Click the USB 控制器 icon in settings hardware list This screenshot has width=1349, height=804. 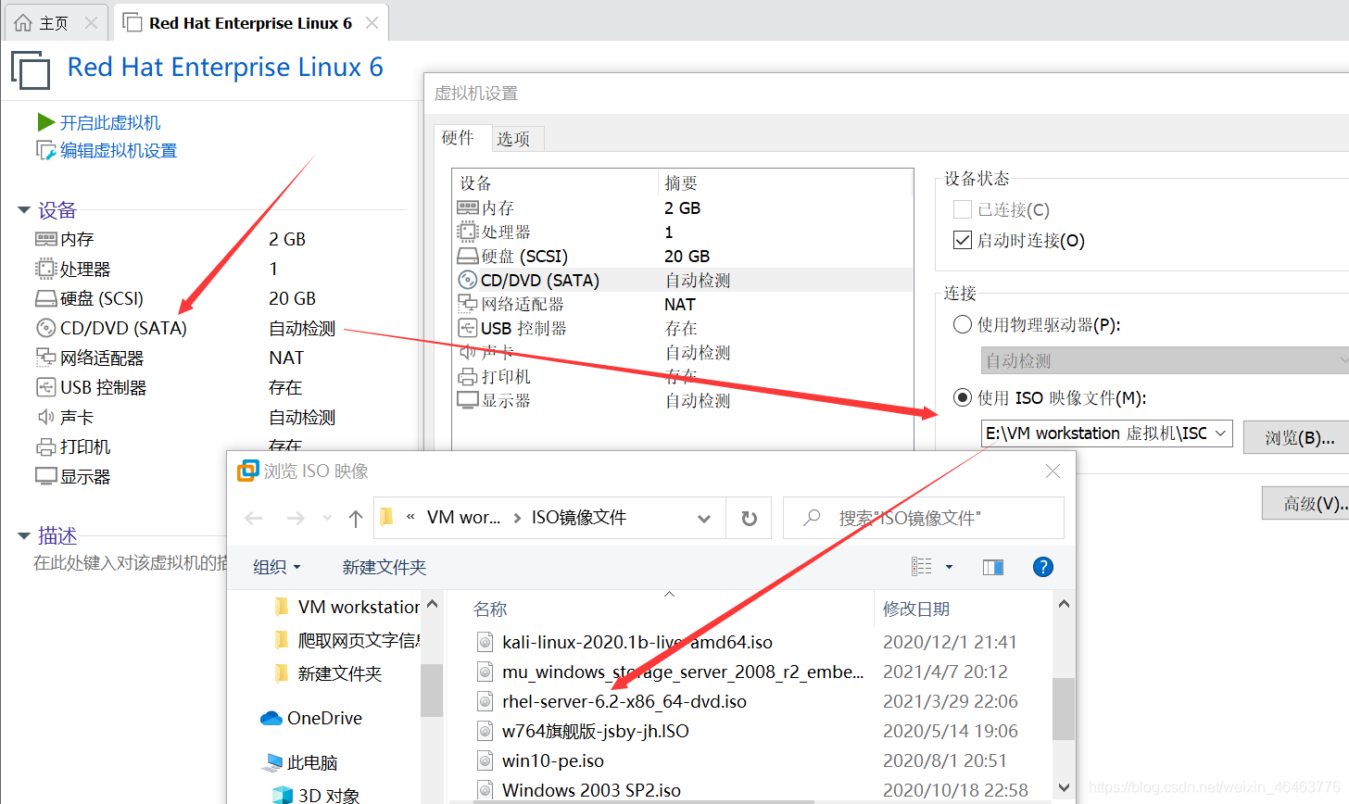pyautogui.click(x=468, y=328)
